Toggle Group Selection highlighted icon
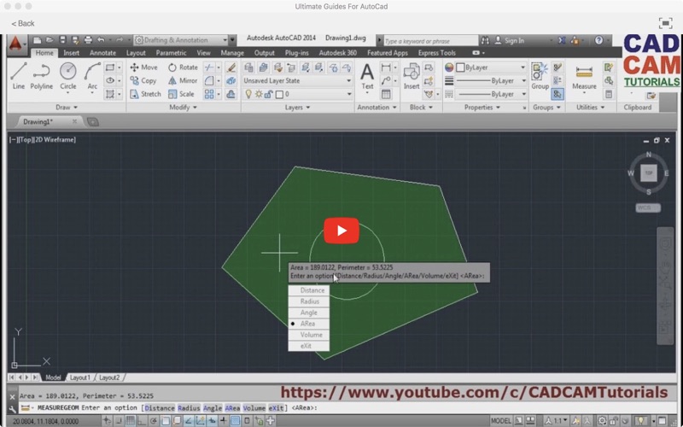The height and width of the screenshot is (427, 683). pos(557,94)
